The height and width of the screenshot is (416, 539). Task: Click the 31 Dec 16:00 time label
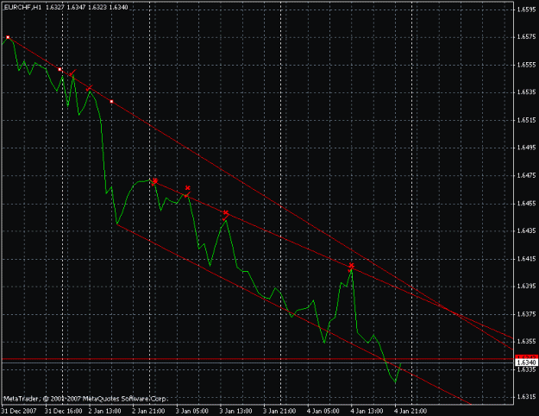(x=64, y=411)
